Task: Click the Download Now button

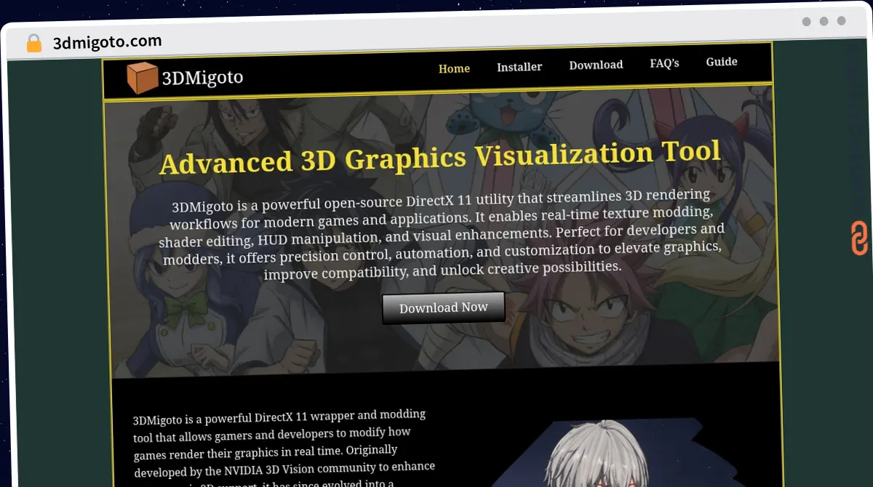Action: click(x=444, y=307)
